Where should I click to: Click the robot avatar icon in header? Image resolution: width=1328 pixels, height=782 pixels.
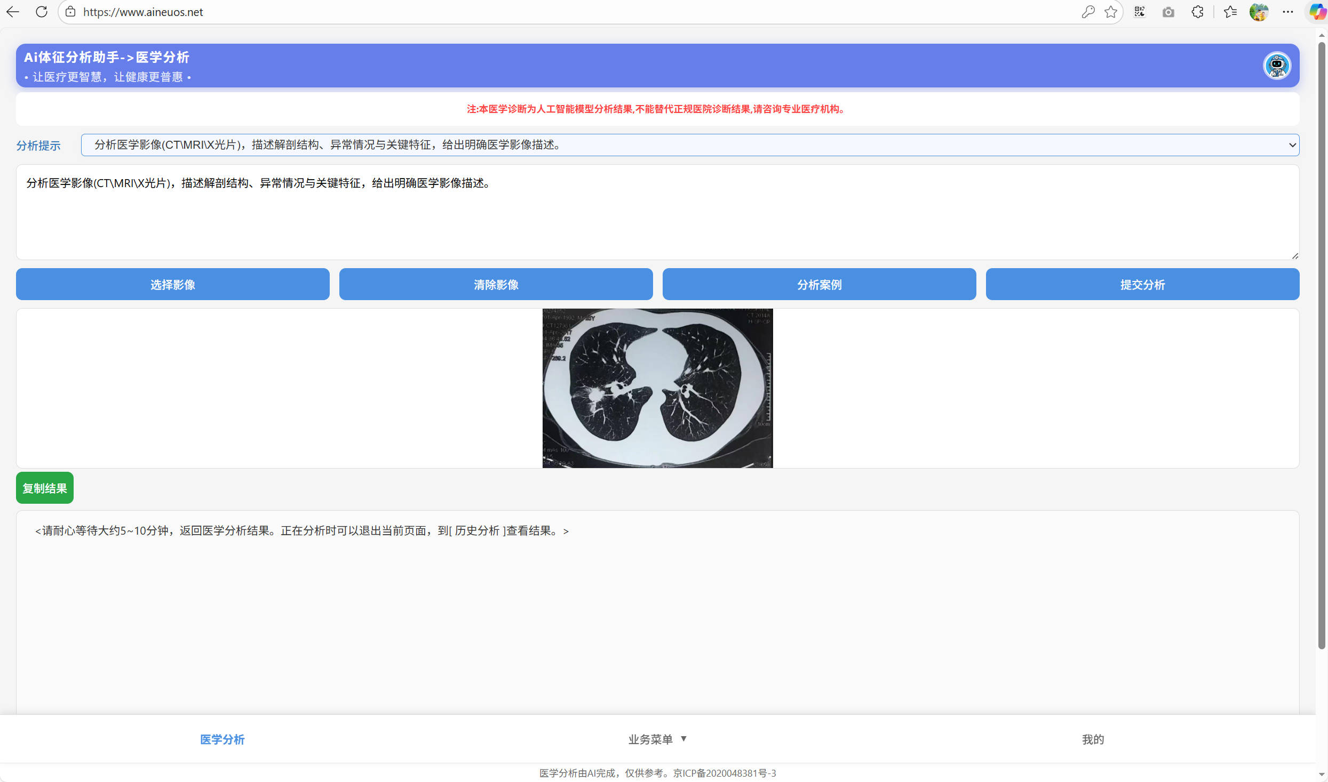pyautogui.click(x=1277, y=66)
